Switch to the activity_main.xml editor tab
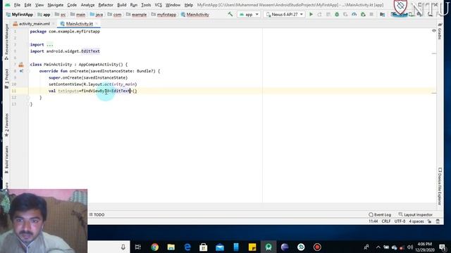 (x=35, y=23)
